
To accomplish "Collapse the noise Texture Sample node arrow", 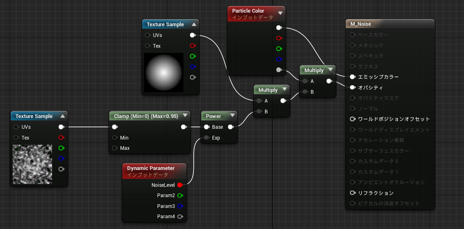I will click(62, 117).
